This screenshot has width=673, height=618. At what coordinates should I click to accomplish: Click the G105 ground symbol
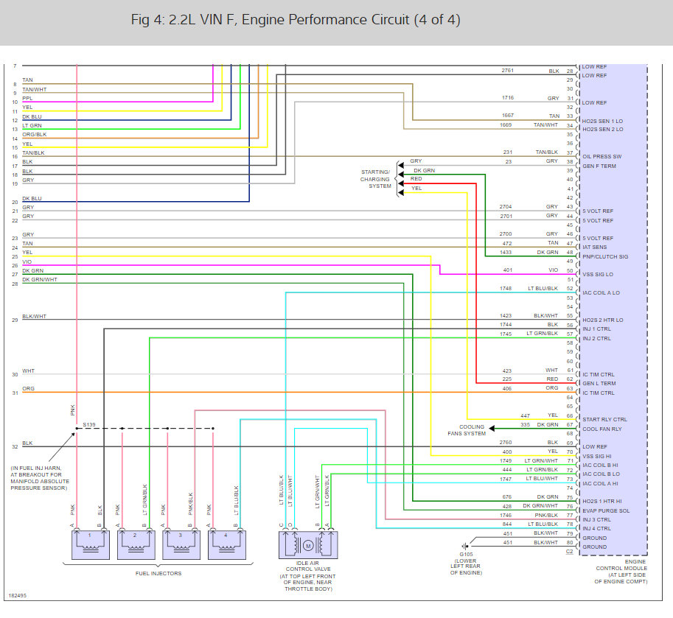[x=464, y=546]
